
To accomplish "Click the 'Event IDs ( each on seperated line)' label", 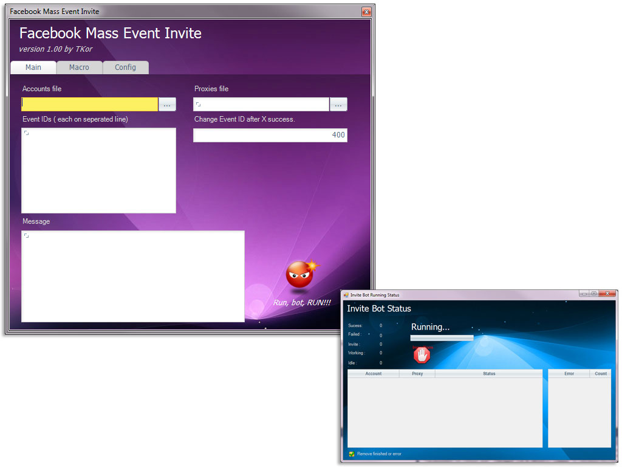I will [x=75, y=119].
